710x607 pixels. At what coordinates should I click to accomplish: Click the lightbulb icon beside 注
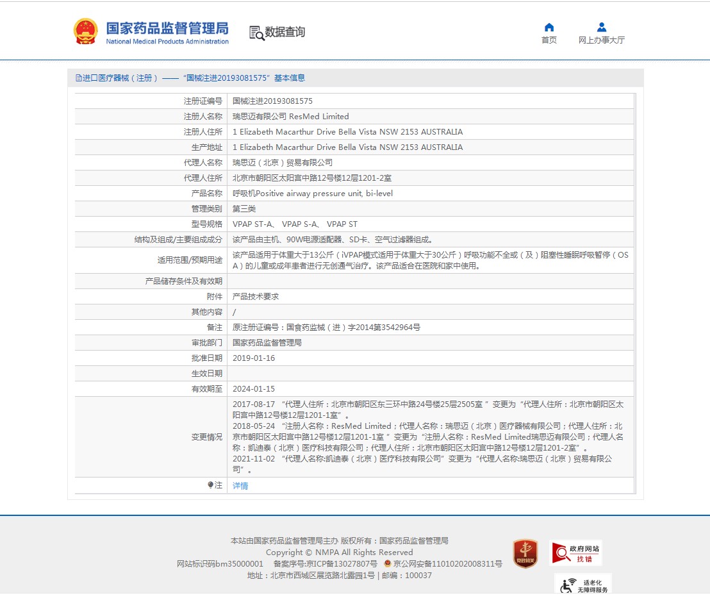[210, 485]
